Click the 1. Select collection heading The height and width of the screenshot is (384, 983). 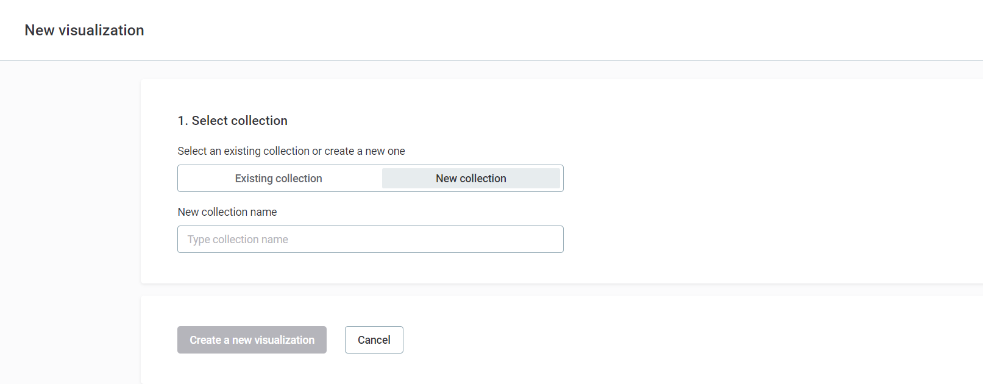232,121
